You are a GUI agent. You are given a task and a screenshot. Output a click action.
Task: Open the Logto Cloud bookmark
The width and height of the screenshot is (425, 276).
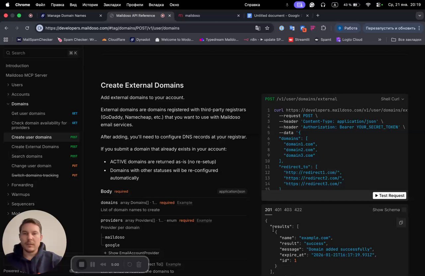coord(349,39)
